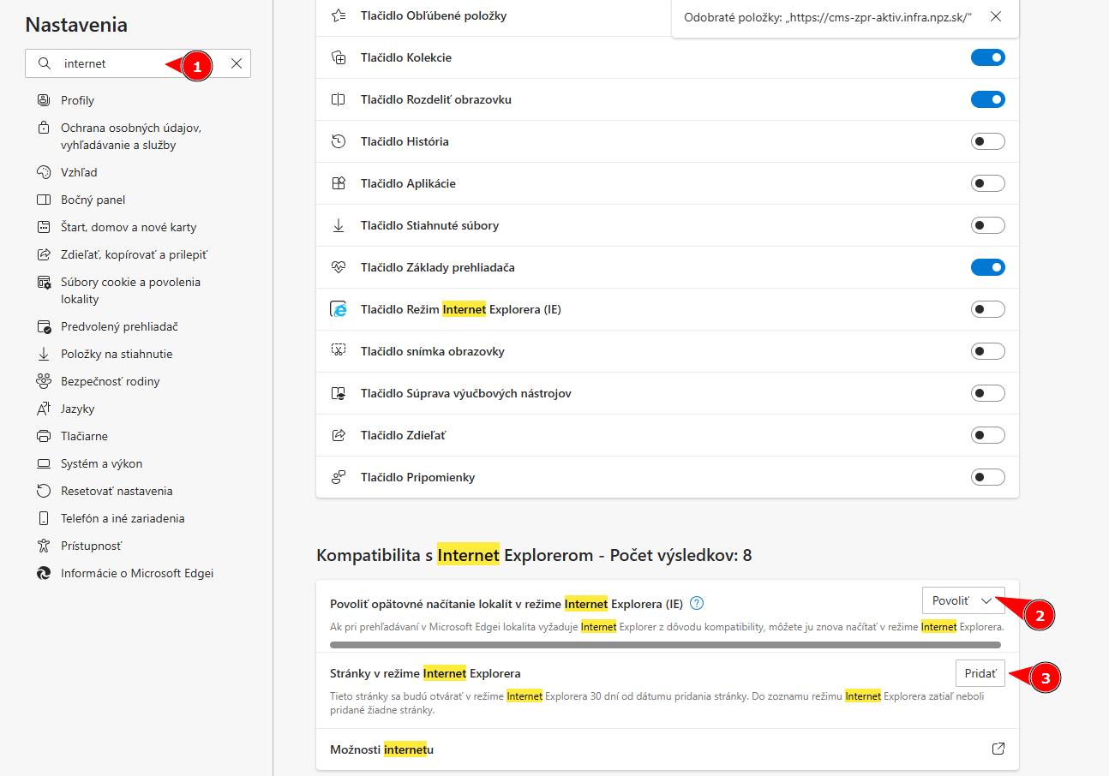Screen dimensions: 1109x776
Task: Open Bočný panel settings
Action: click(93, 200)
